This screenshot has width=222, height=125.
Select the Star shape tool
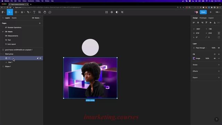pyautogui.click(x=22, y=12)
